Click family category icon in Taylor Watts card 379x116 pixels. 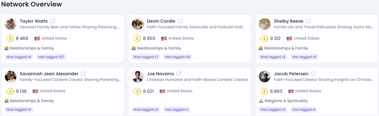(x=7, y=48)
